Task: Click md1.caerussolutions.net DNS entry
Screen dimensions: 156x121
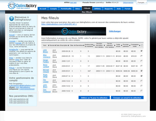Action: pyautogui.click(x=19, y=99)
